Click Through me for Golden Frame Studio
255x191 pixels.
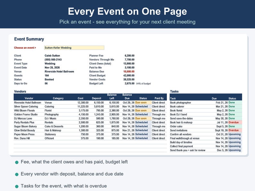(x=159, y=114)
